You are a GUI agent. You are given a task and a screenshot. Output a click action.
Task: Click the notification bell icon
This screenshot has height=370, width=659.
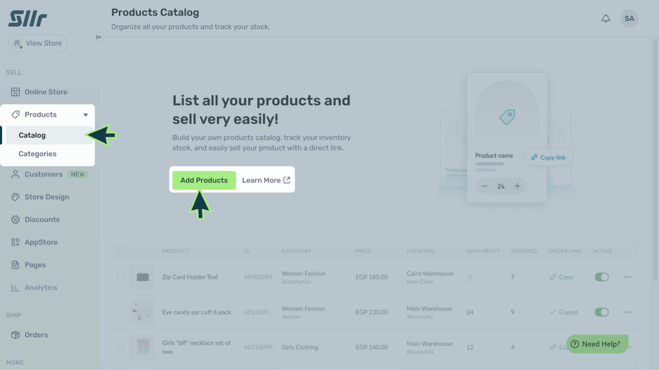tap(605, 18)
